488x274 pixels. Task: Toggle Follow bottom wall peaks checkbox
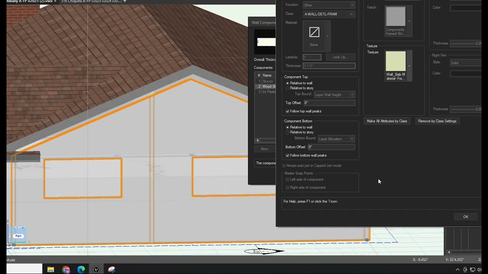287,155
